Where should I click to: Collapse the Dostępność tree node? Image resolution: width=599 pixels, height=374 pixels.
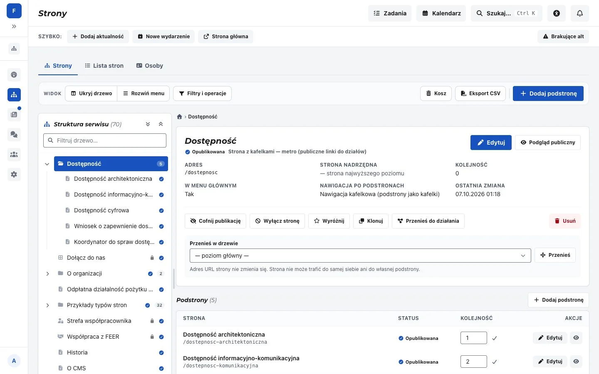(x=47, y=164)
